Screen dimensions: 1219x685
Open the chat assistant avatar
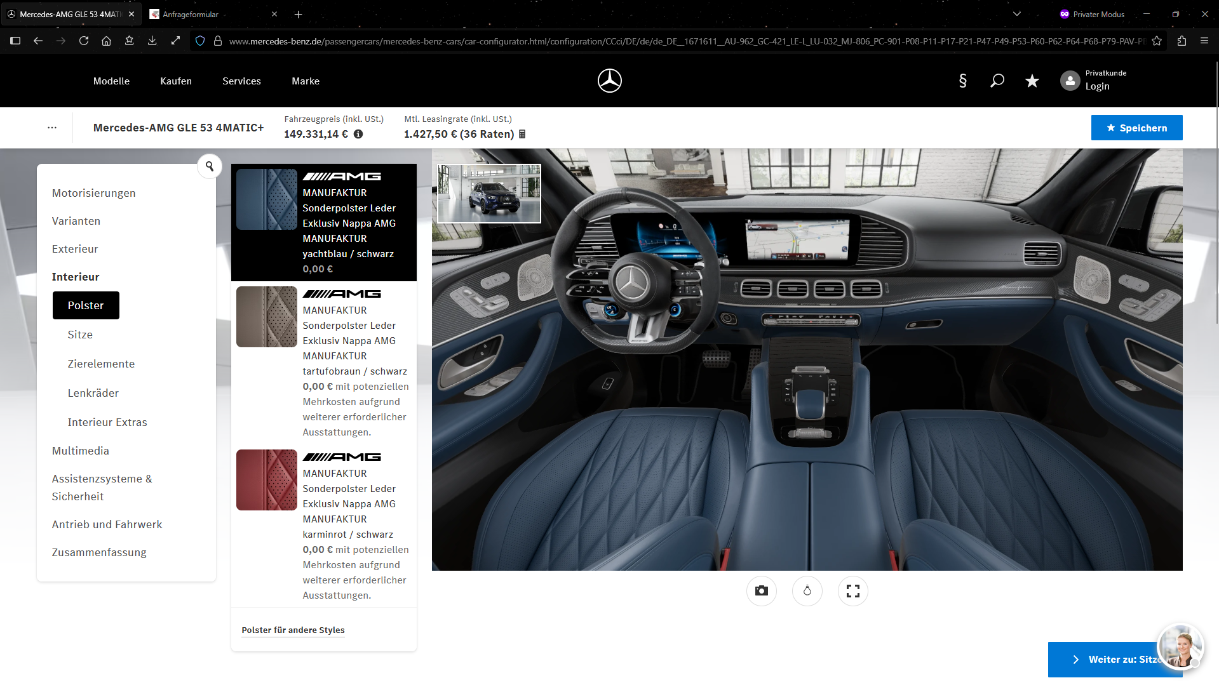[1180, 646]
